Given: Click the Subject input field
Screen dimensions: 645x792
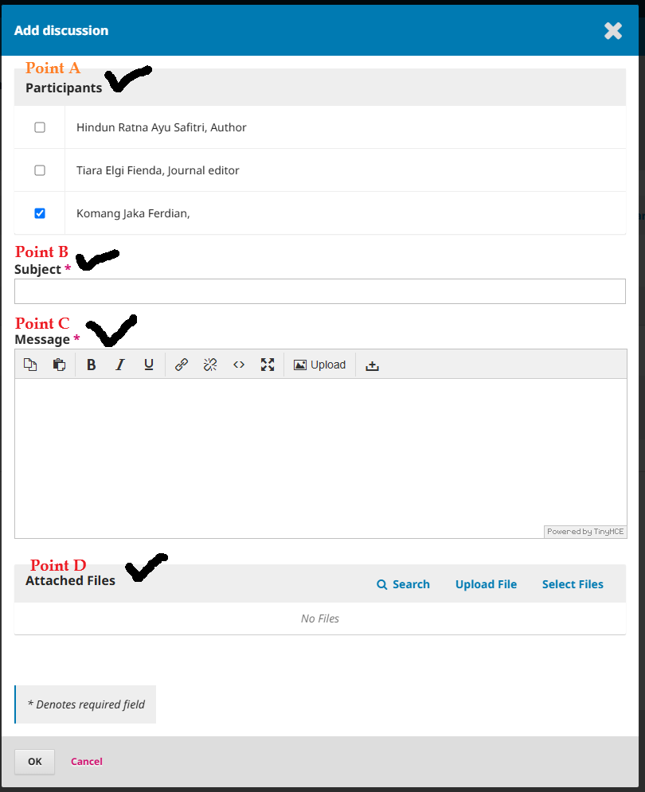Looking at the screenshot, I should click(x=320, y=291).
